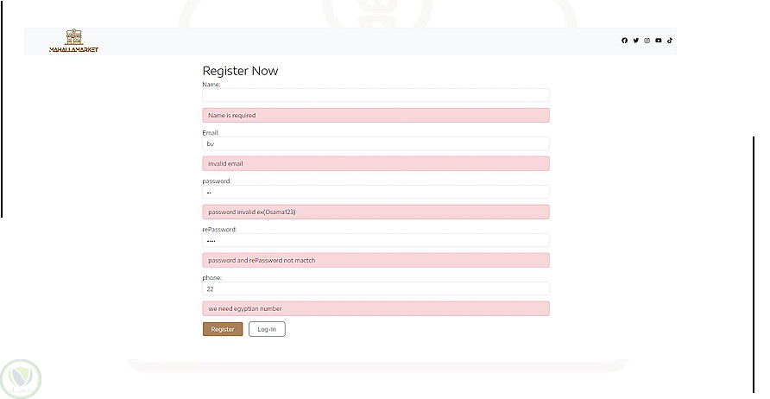
Task: Click into the Email input field
Action: tap(376, 143)
